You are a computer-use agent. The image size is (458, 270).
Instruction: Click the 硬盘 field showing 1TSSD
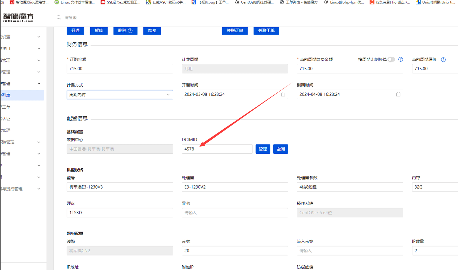(120, 213)
